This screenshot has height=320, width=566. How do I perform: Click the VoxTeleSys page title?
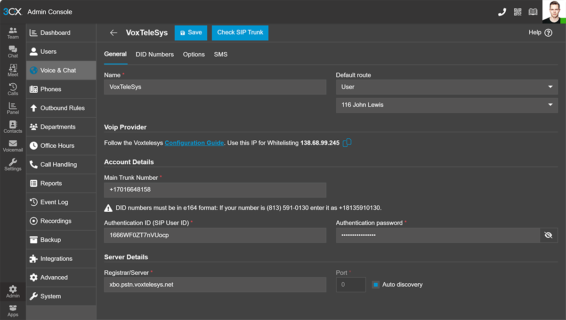click(x=147, y=33)
